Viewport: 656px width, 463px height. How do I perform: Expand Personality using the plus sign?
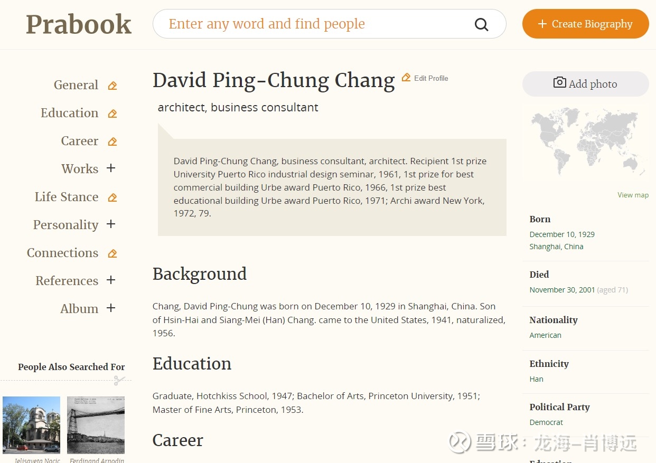[111, 224]
